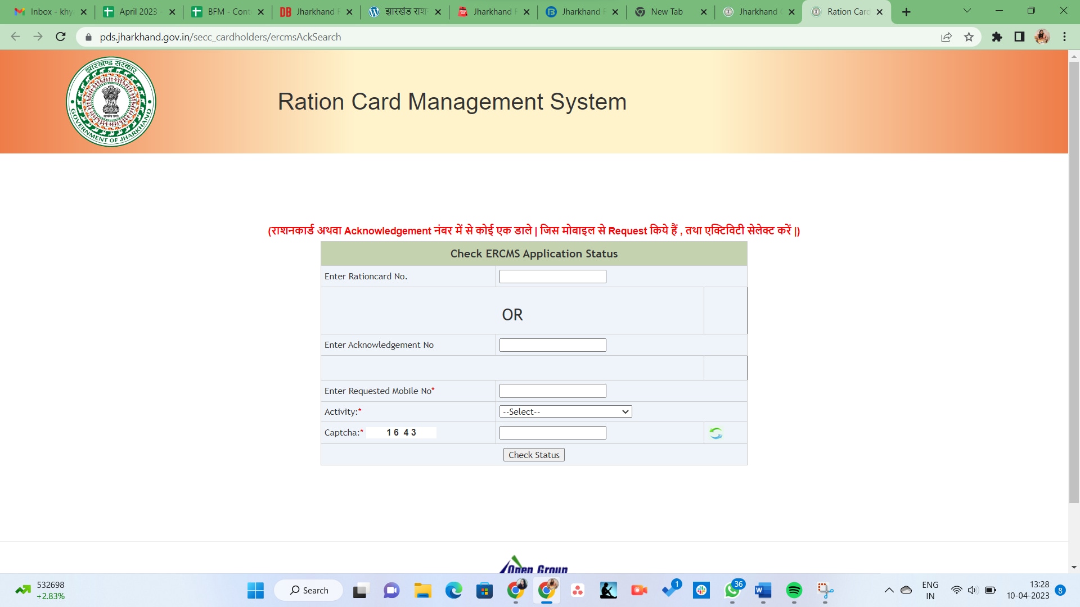Switch to the April 2023 tab
The width and height of the screenshot is (1080, 607).
[138, 12]
